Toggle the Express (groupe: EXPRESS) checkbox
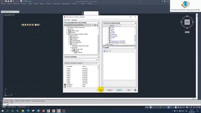The height and width of the screenshot is (113, 201). 110,41
